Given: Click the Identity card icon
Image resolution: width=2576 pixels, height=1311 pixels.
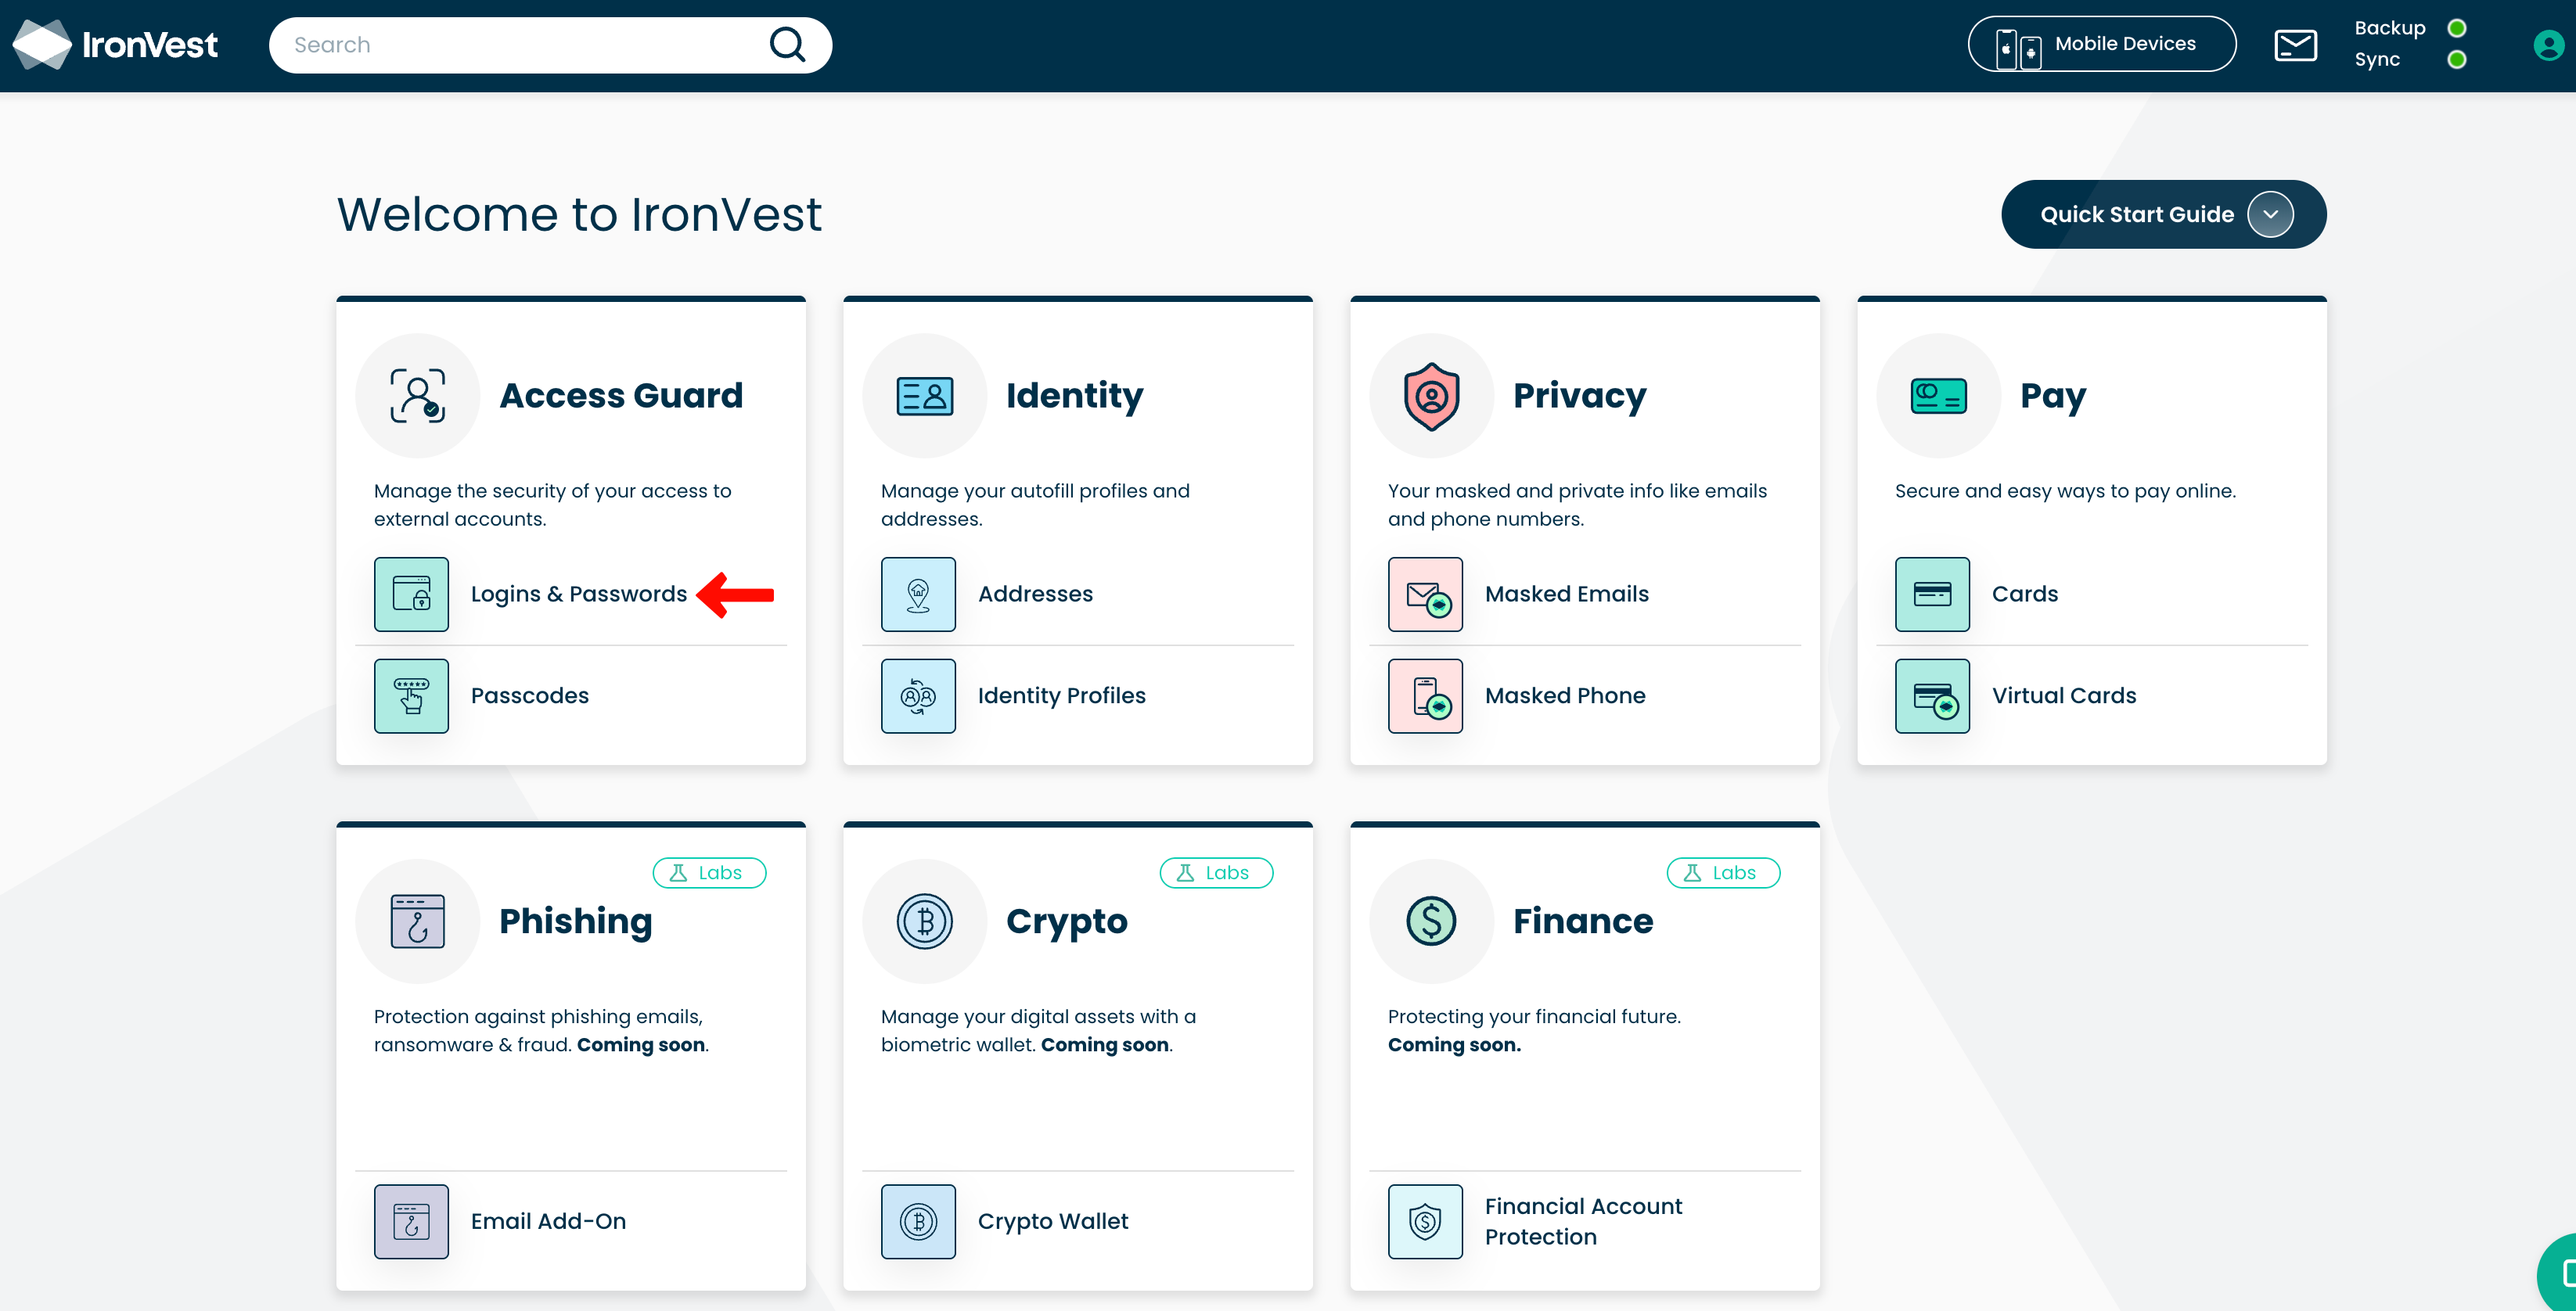Looking at the screenshot, I should click(x=925, y=396).
